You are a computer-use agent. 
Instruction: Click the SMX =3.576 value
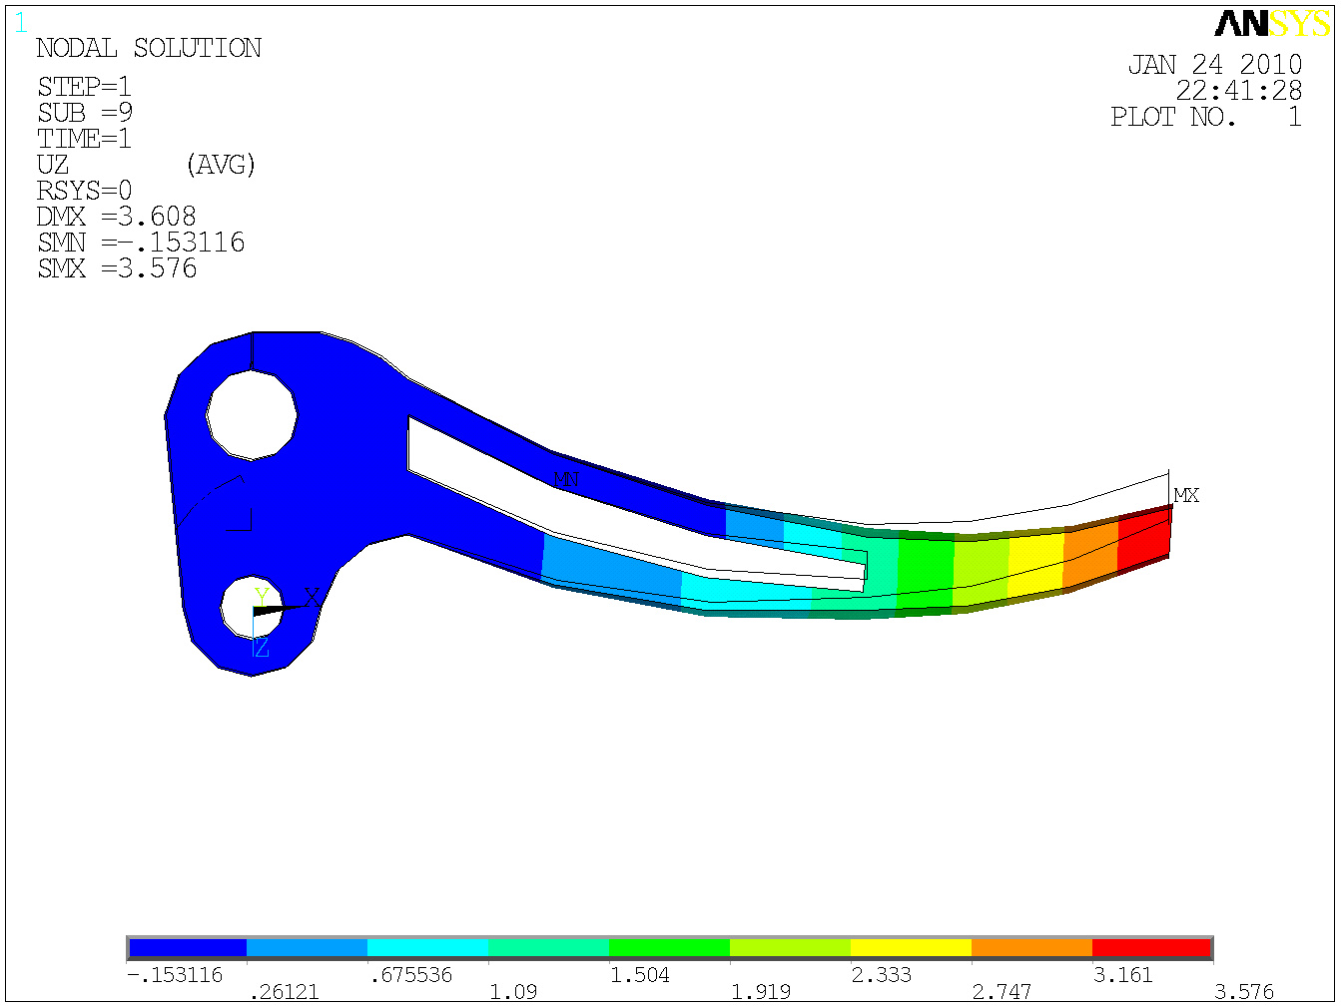click(117, 267)
